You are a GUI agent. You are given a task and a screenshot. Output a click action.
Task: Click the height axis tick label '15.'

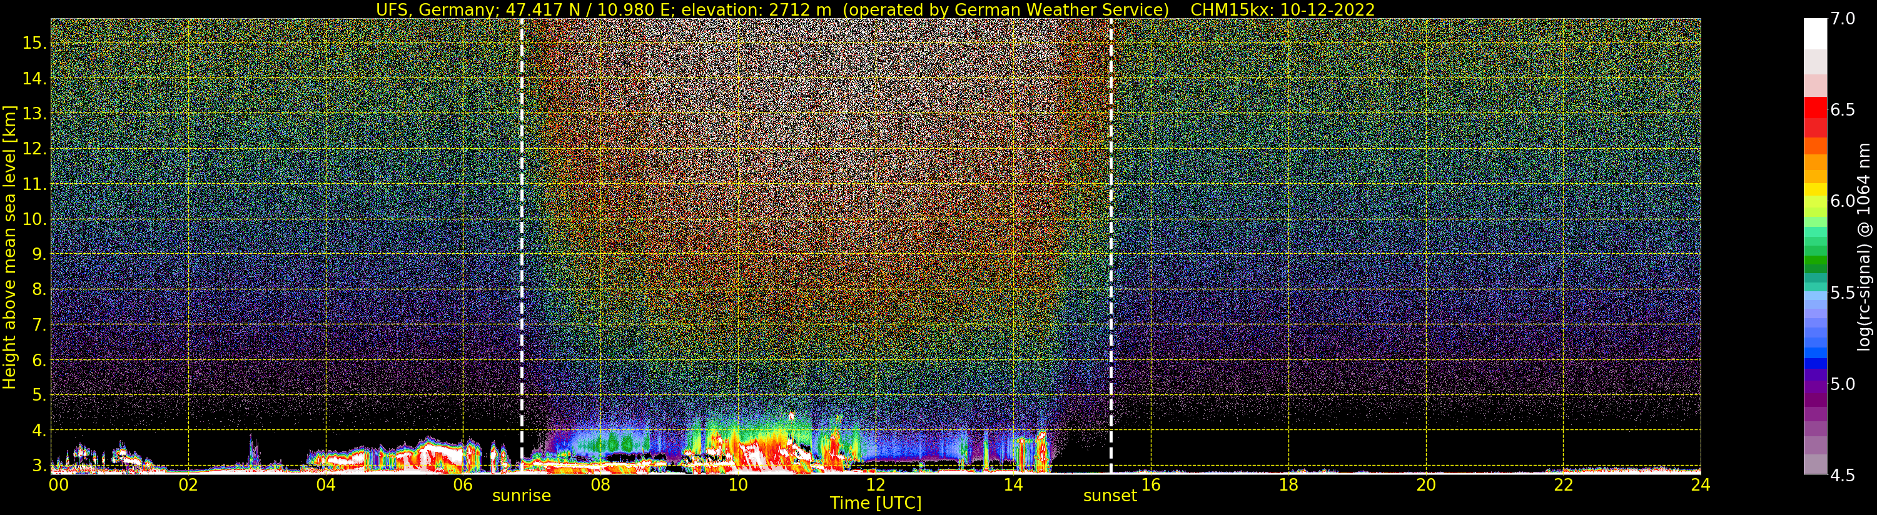click(34, 43)
